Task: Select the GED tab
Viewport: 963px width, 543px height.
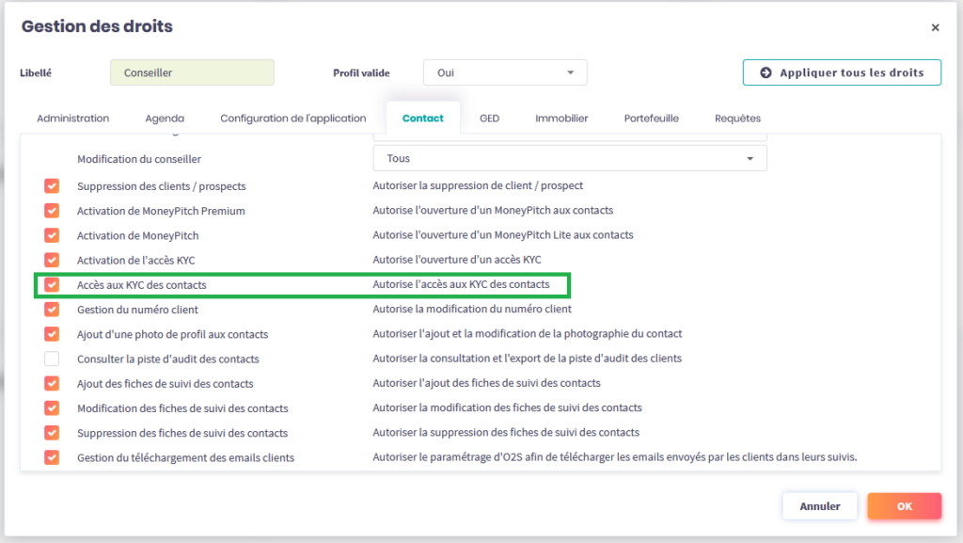Action: point(489,119)
